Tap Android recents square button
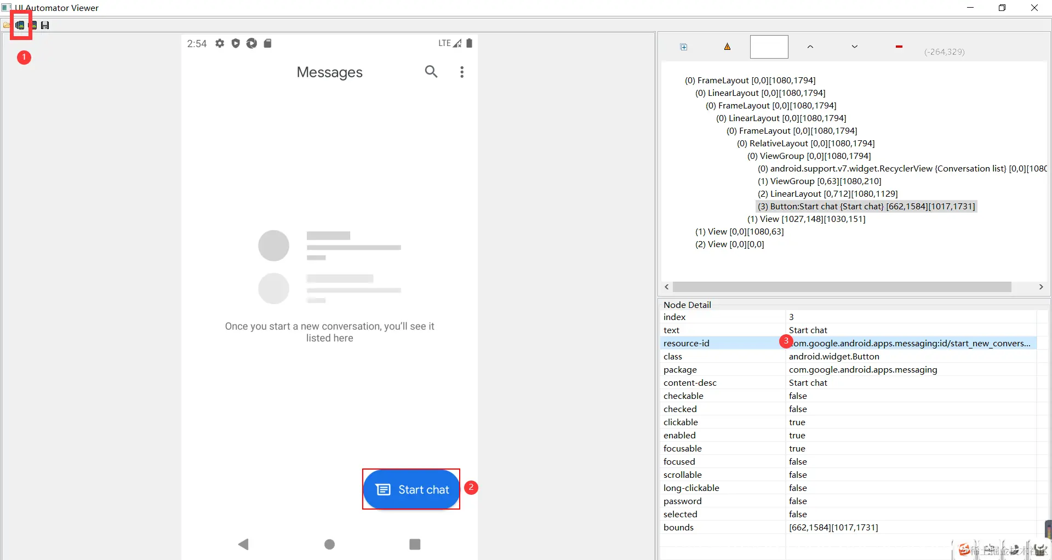 (415, 544)
